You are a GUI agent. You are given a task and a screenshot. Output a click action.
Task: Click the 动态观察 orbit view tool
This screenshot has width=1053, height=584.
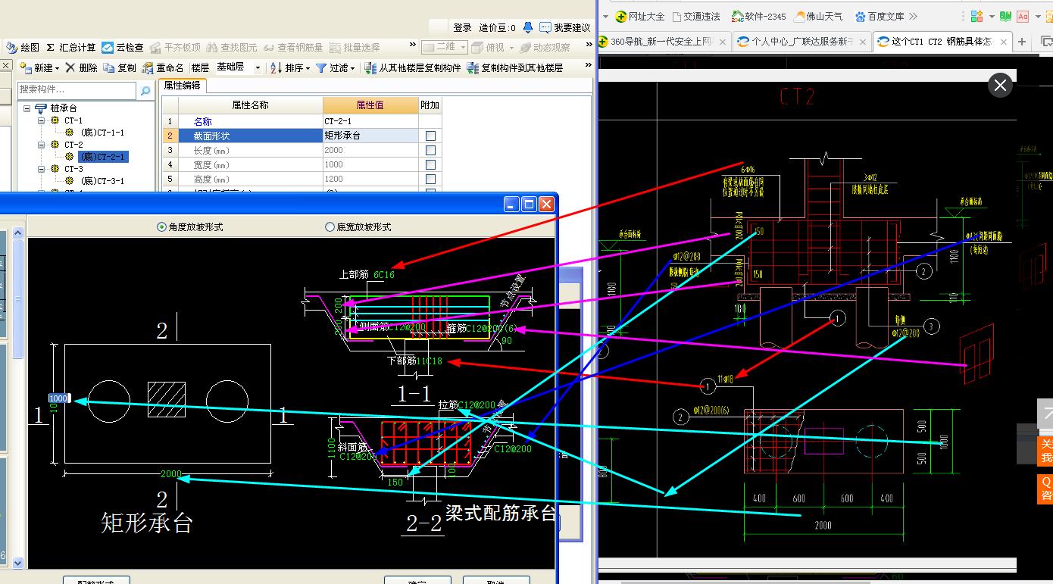click(544, 47)
